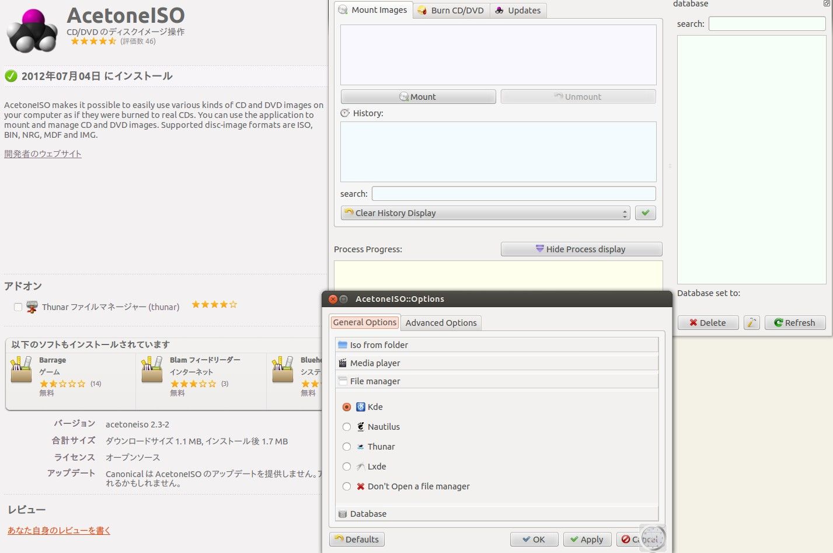Click the Thunar option icon in Options
The height and width of the screenshot is (553, 833).
click(x=360, y=447)
